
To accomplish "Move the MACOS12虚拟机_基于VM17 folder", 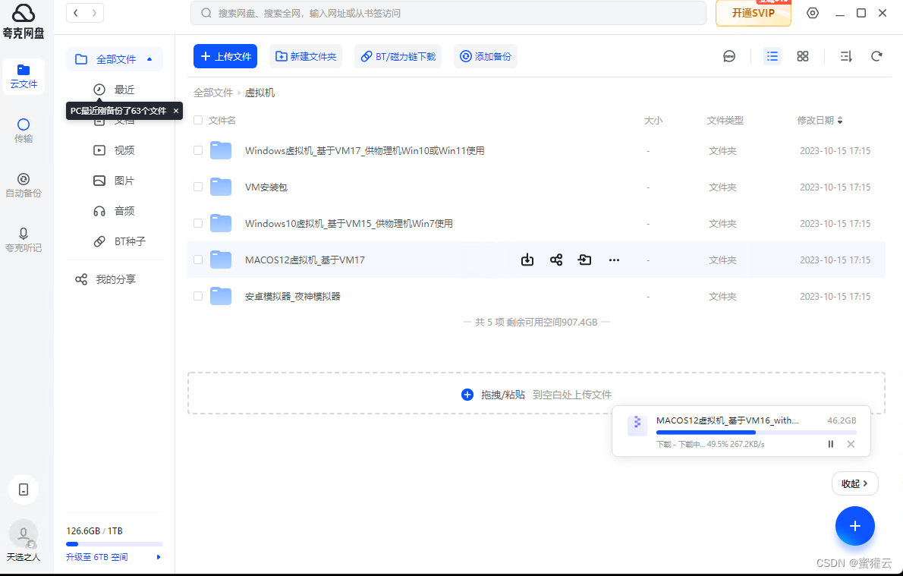I will (x=584, y=260).
